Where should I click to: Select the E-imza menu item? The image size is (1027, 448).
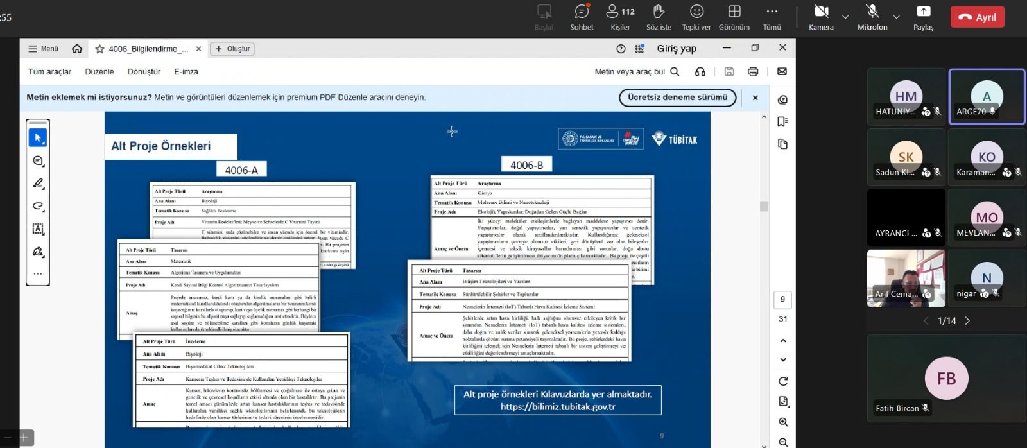pyautogui.click(x=186, y=72)
